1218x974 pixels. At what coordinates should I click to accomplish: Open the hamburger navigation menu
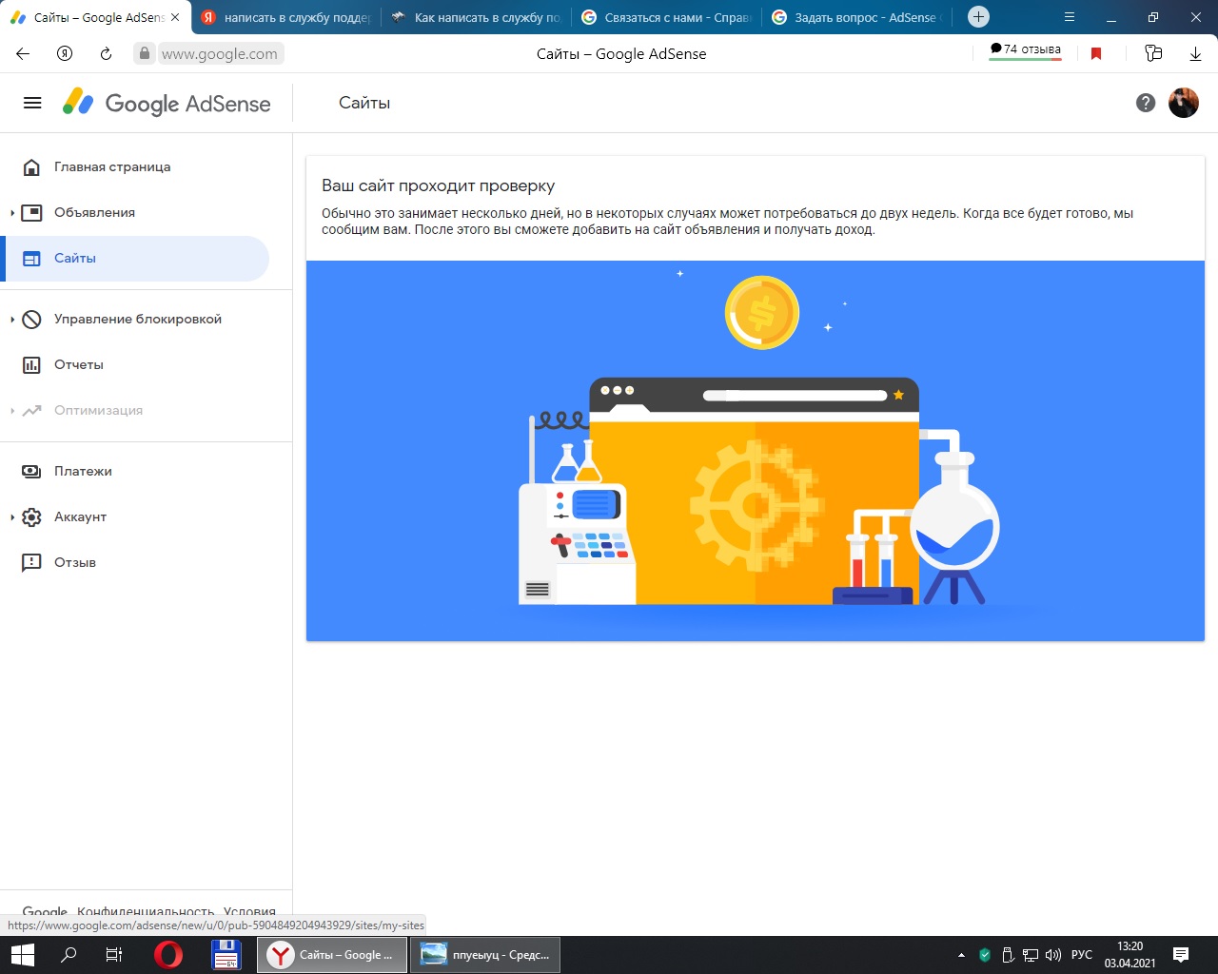pyautogui.click(x=32, y=103)
